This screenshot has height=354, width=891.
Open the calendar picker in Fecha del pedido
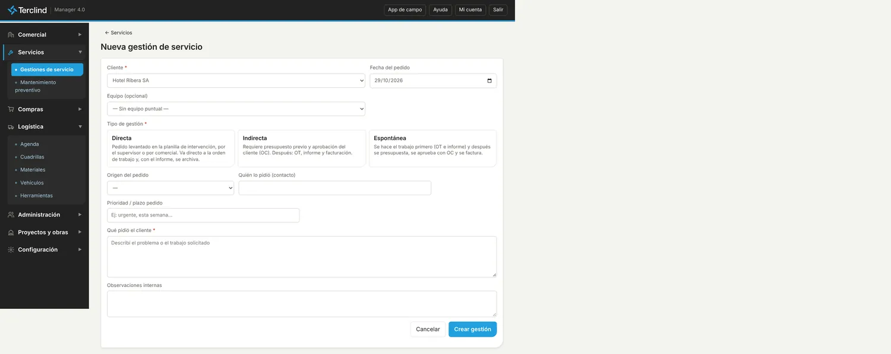coord(489,81)
